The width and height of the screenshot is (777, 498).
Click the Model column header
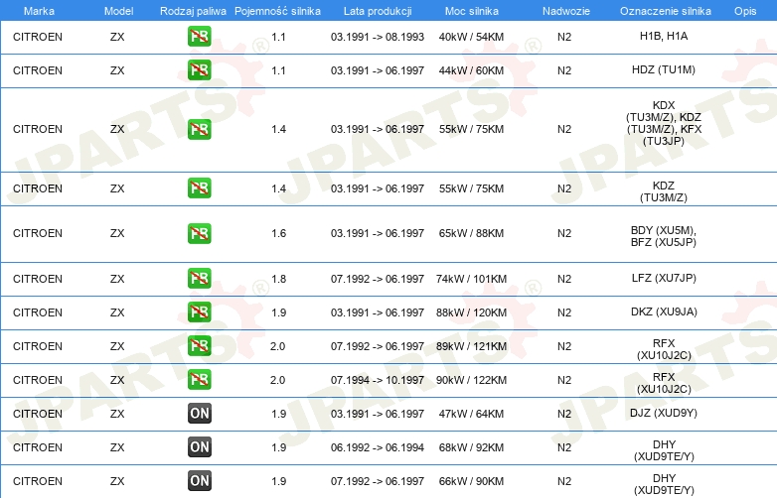click(118, 11)
